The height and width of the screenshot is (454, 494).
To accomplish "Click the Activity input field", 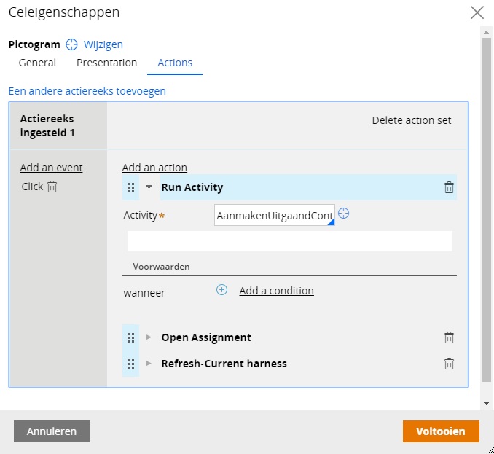I will point(275,215).
